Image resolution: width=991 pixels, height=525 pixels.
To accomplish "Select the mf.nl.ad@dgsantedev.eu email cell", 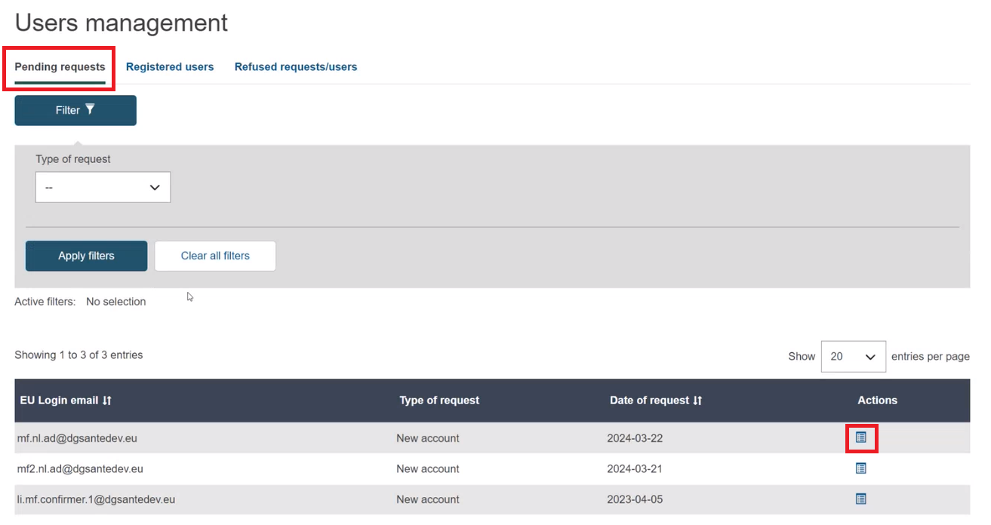I will click(x=77, y=438).
